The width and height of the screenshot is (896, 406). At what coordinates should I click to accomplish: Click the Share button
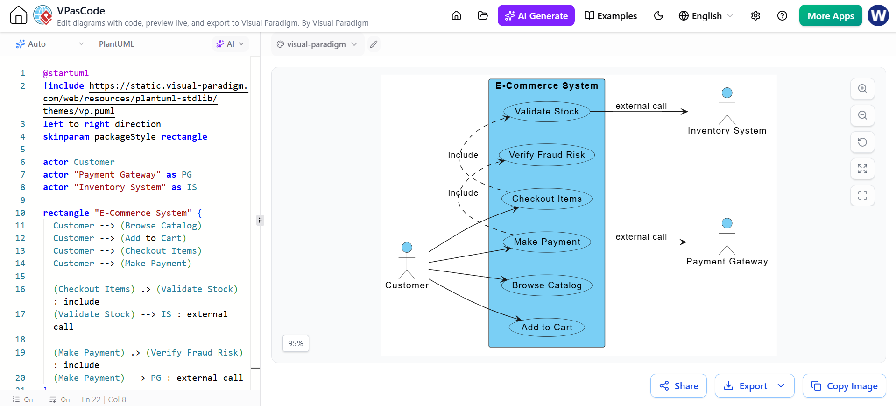click(x=678, y=386)
